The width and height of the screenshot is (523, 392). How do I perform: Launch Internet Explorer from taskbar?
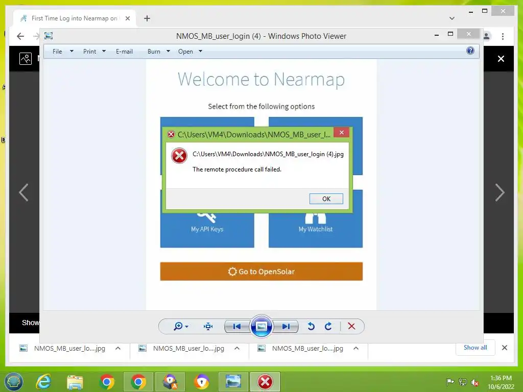[44, 382]
